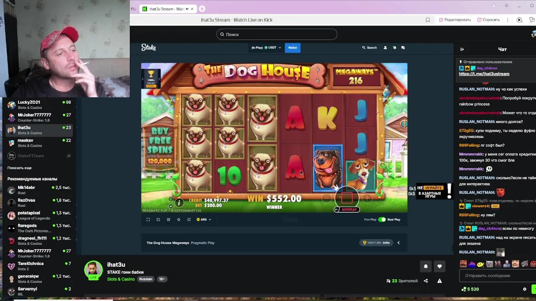Viewport: 536px width, 301px height.
Task: Pop out the game window
Action: point(189,219)
